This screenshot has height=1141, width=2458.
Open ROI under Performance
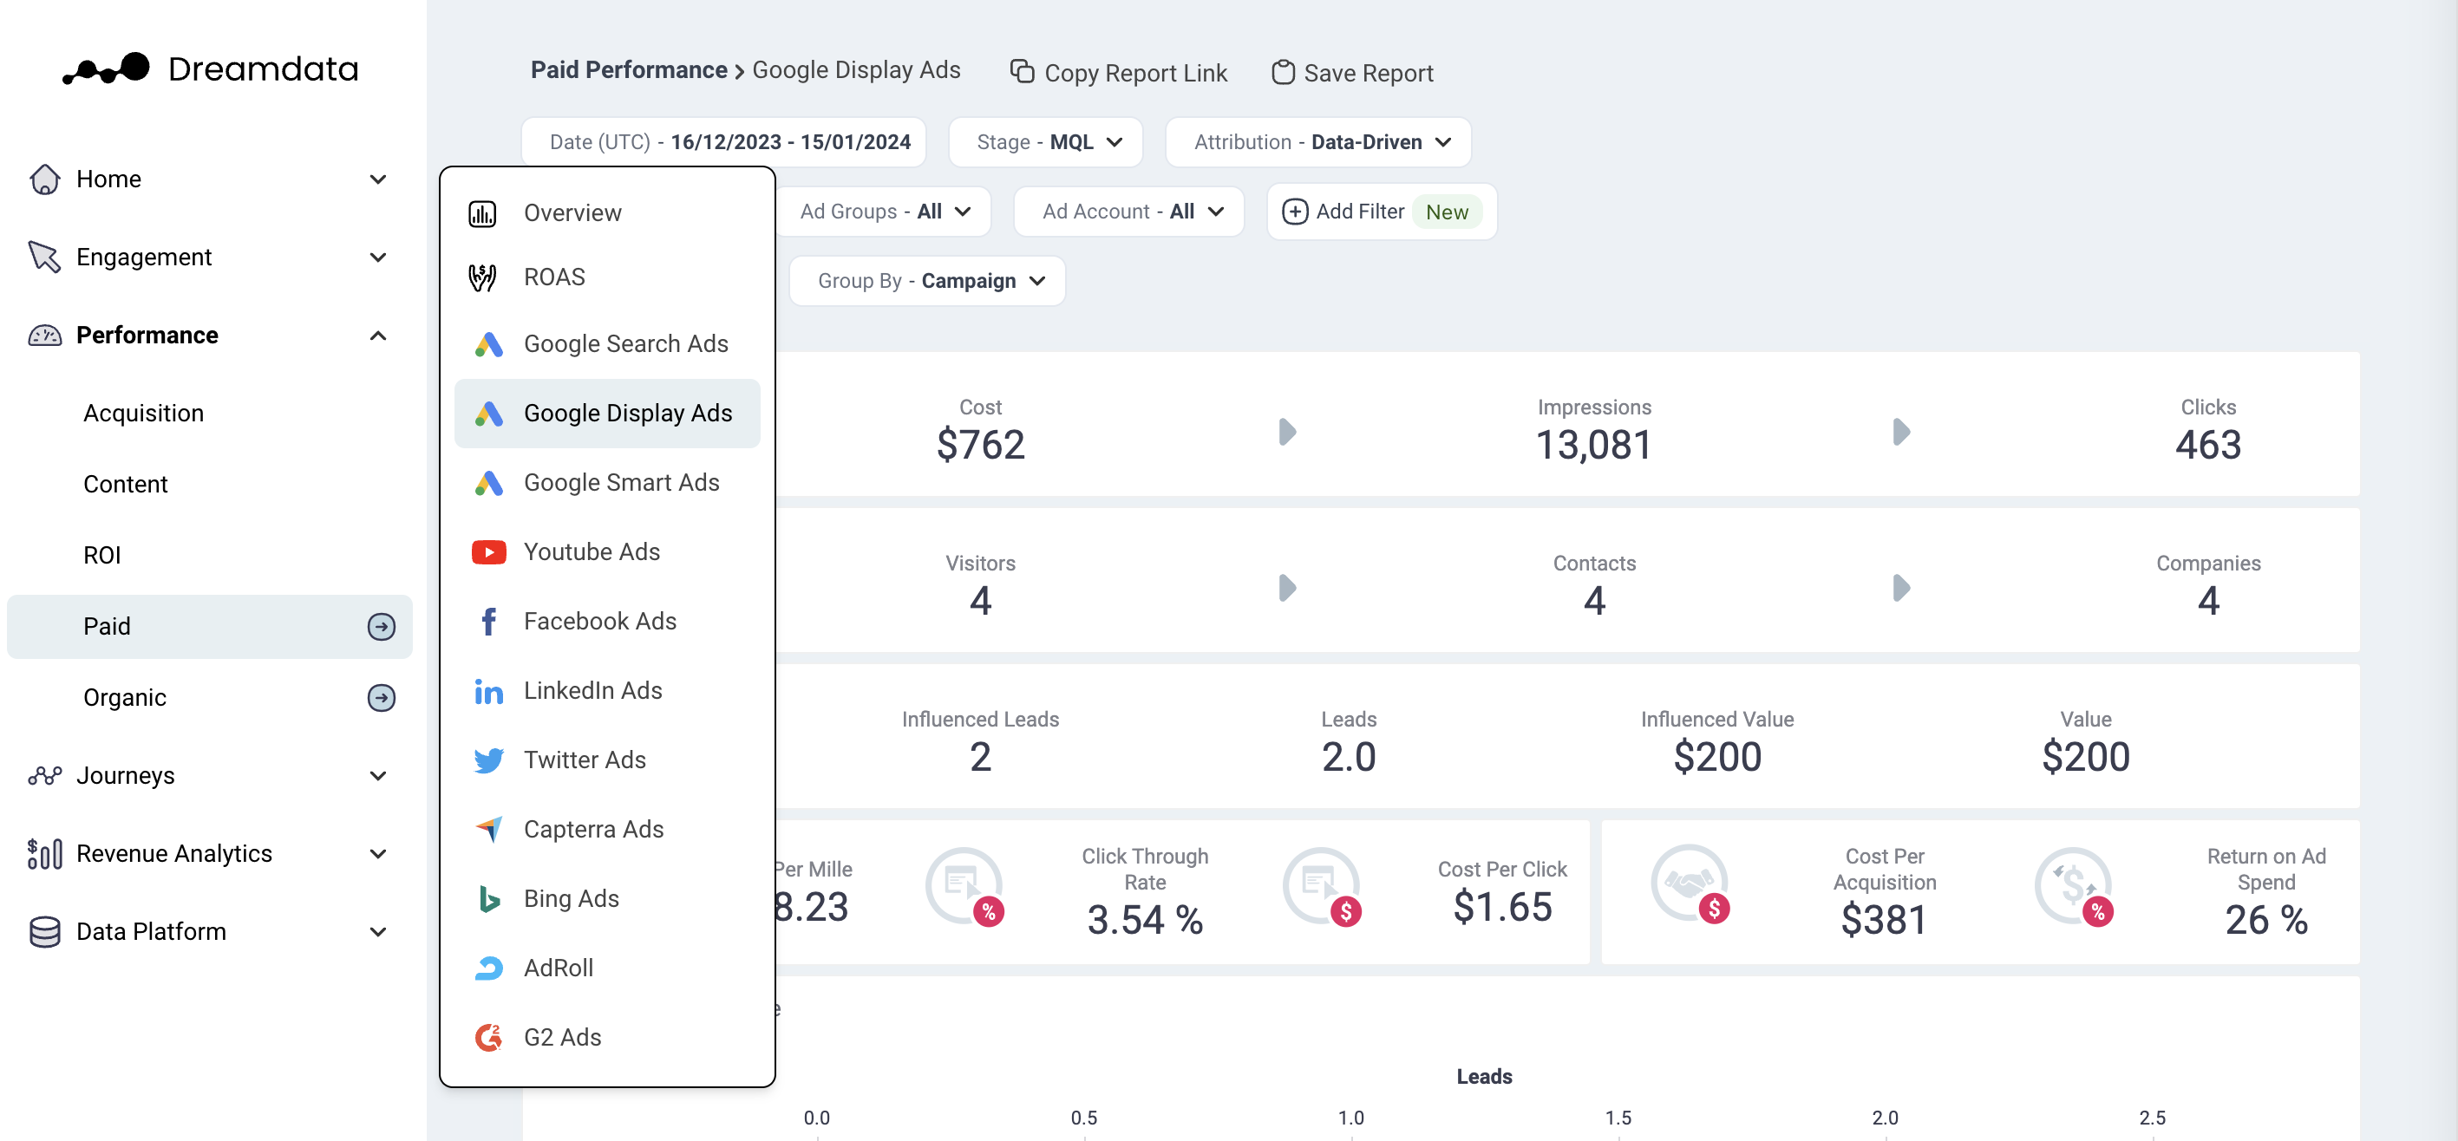click(x=102, y=555)
